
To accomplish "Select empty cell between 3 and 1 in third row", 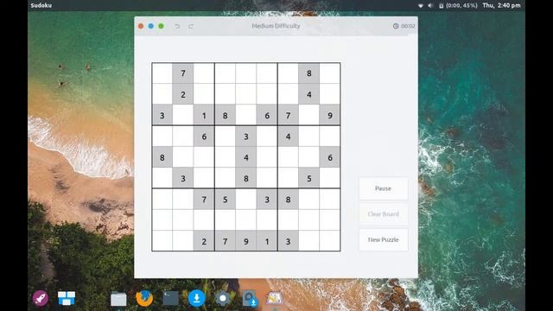I will coord(183,115).
